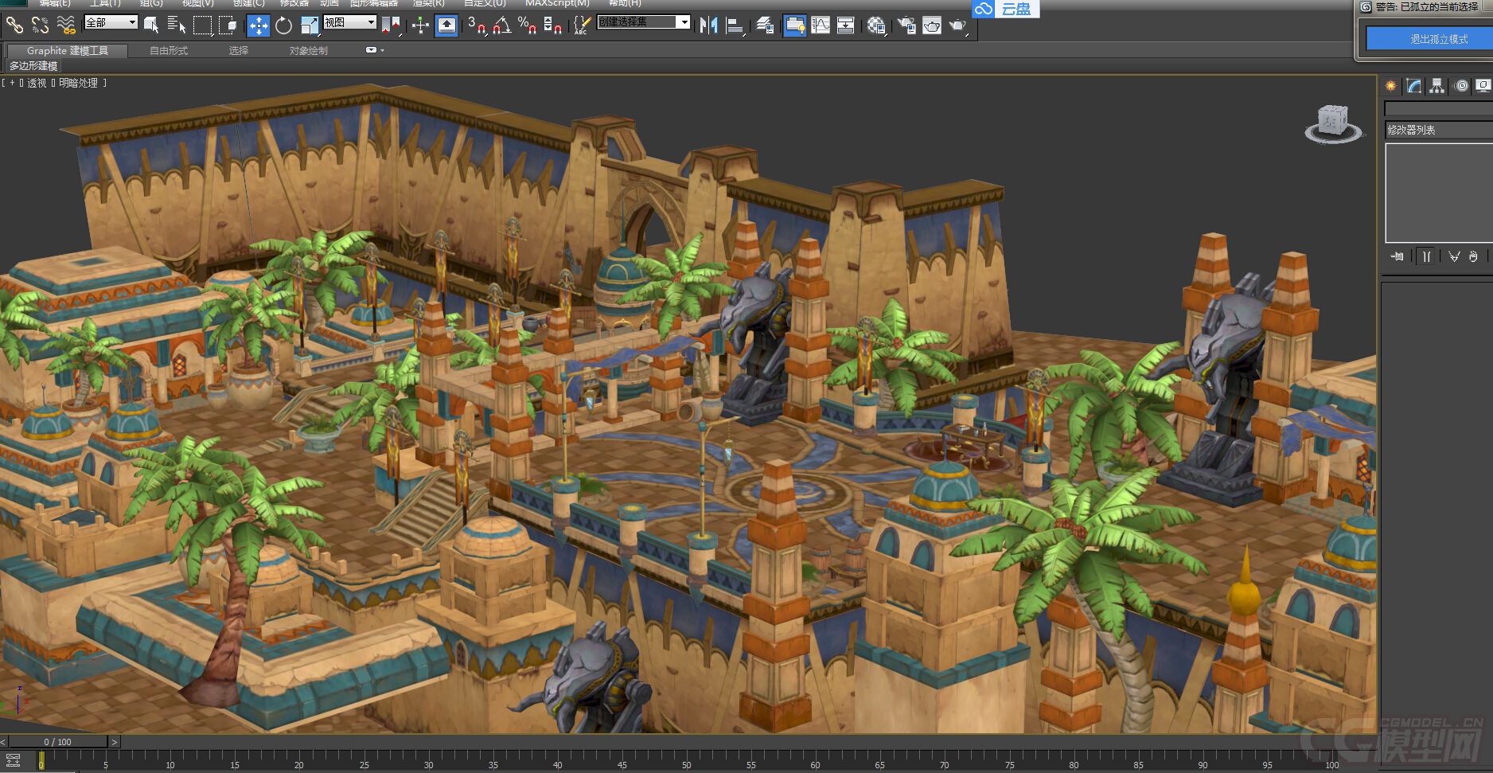Open the reference coordinate system 视图 dropdown
1493x773 pixels.
point(349,22)
